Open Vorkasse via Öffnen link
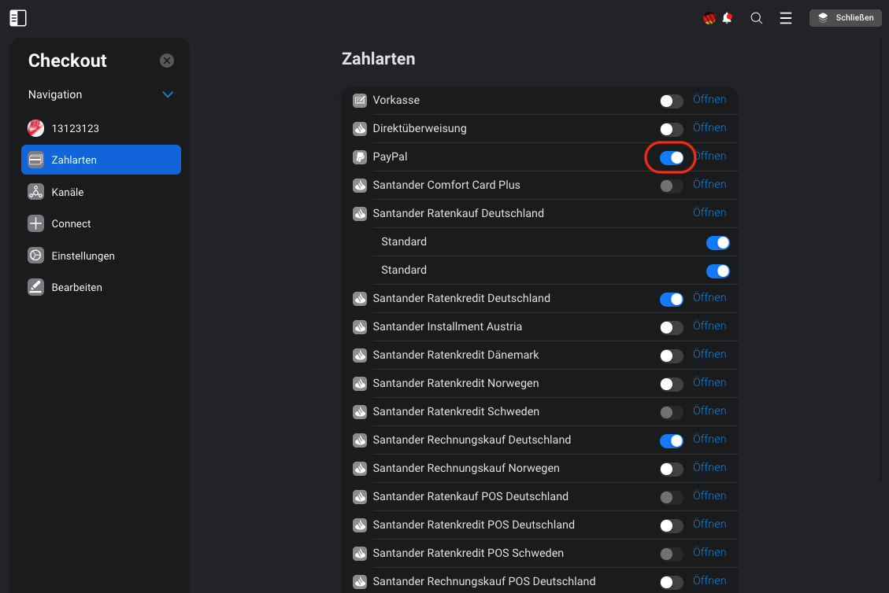Screen dimensions: 889x593 (709, 100)
